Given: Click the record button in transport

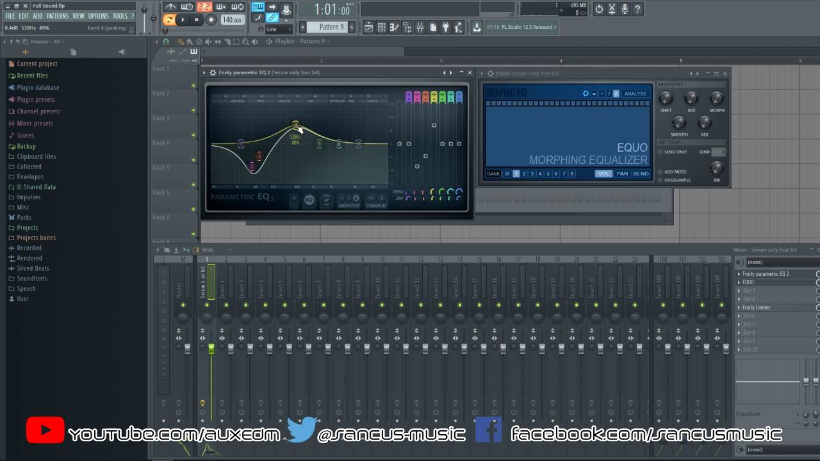Looking at the screenshot, I should tap(211, 20).
